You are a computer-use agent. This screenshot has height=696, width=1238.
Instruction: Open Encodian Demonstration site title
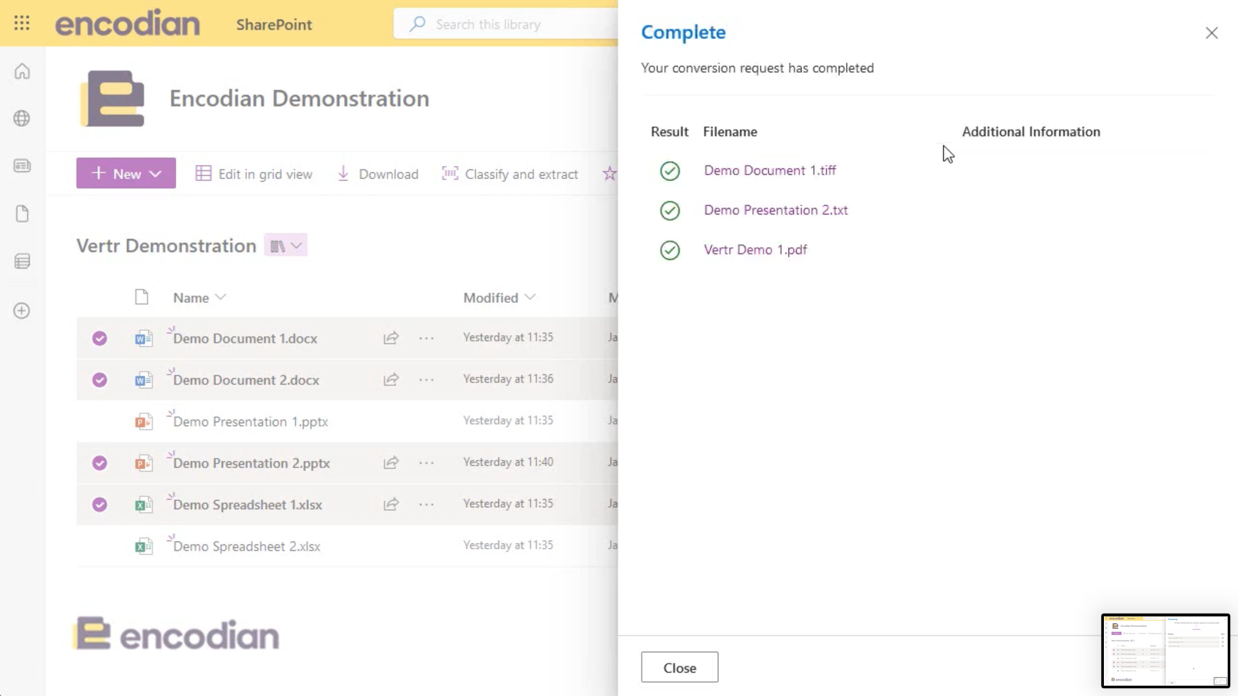pos(299,99)
